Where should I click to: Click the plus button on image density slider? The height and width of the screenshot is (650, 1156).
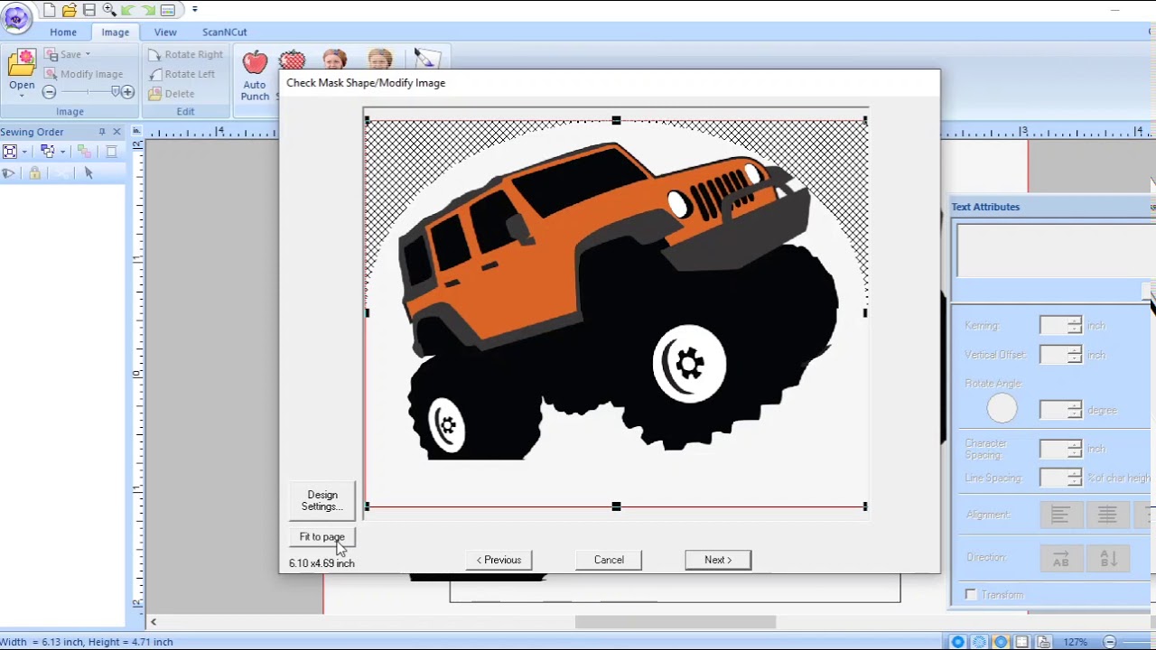point(128,92)
